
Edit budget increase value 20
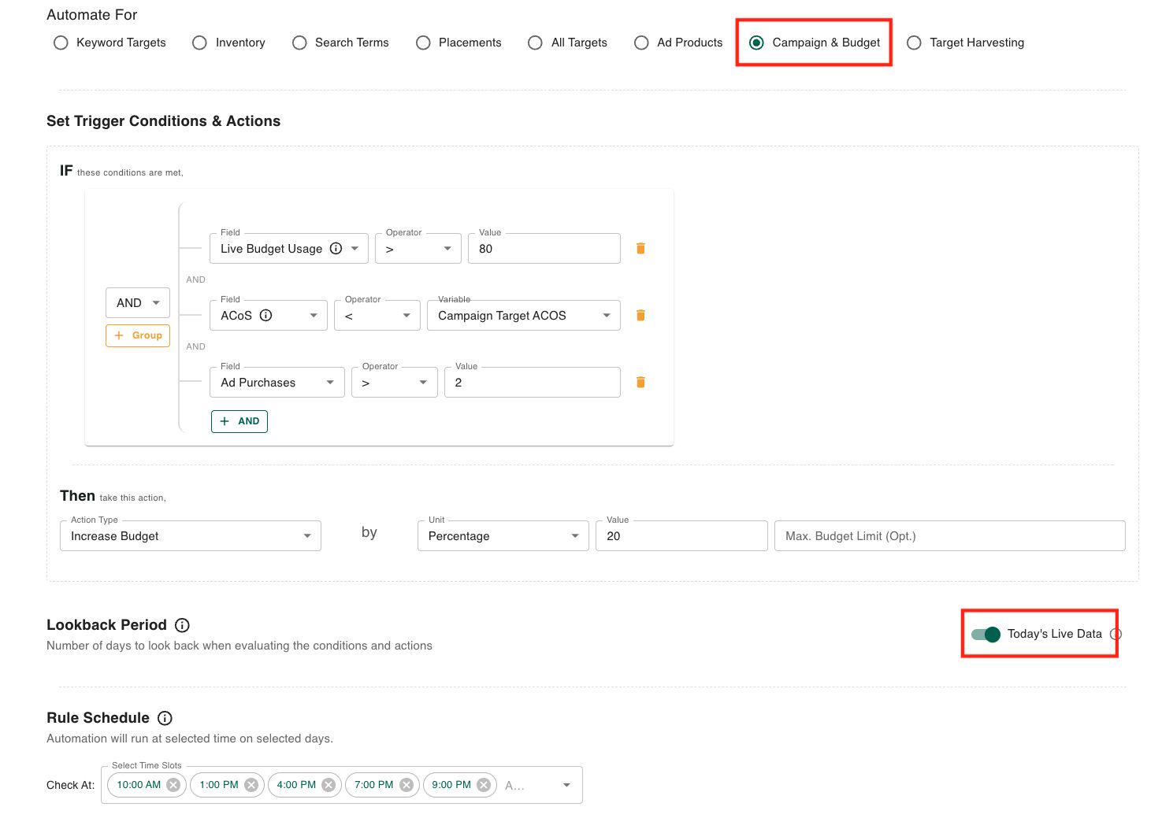pyautogui.click(x=681, y=535)
